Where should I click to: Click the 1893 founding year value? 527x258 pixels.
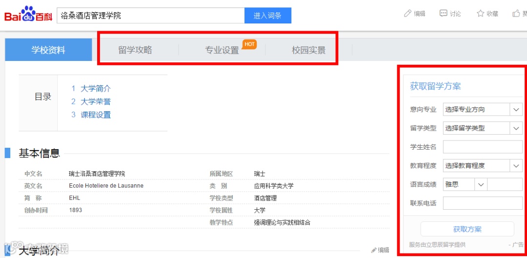(x=75, y=210)
